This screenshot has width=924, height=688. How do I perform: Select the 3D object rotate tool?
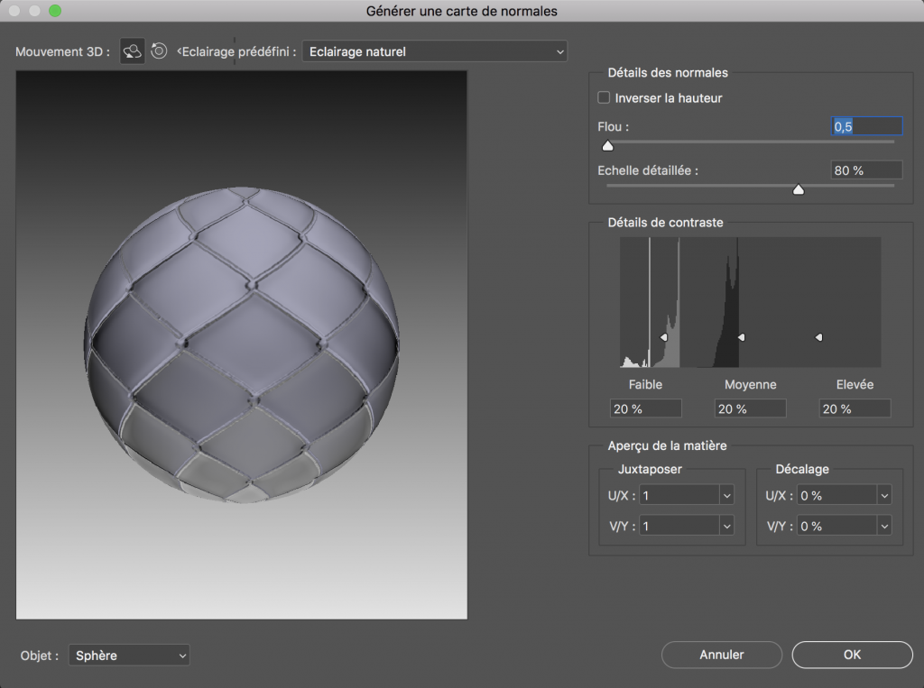[133, 51]
